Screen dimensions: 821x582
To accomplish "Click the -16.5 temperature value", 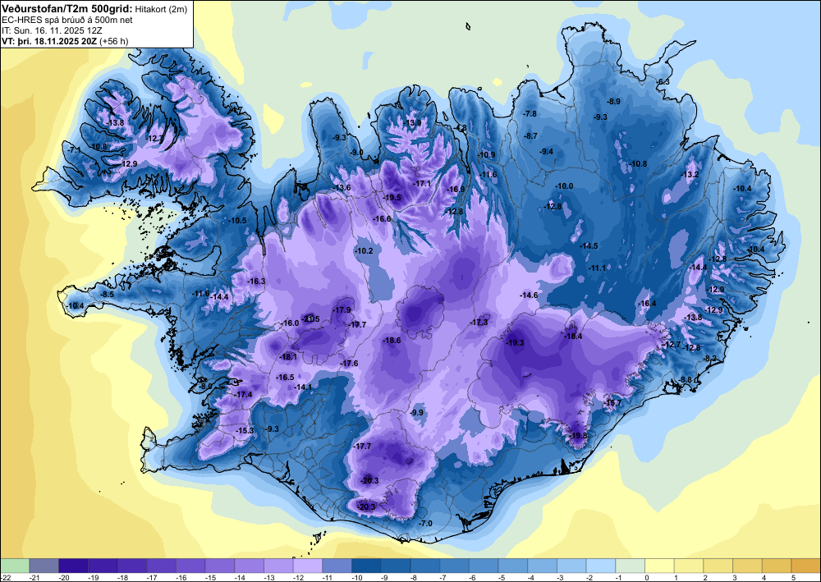I will click(x=286, y=378).
